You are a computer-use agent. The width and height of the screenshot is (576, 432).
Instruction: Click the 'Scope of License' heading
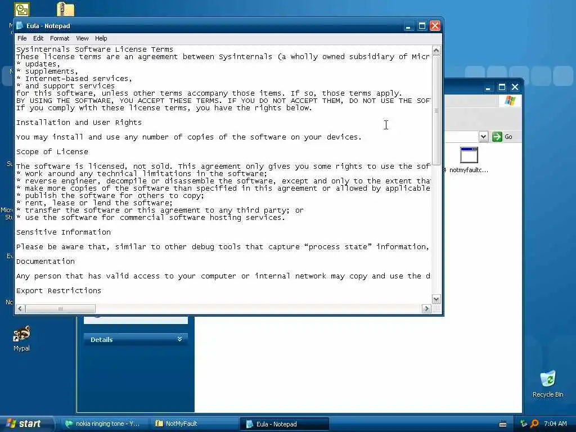[x=52, y=152]
